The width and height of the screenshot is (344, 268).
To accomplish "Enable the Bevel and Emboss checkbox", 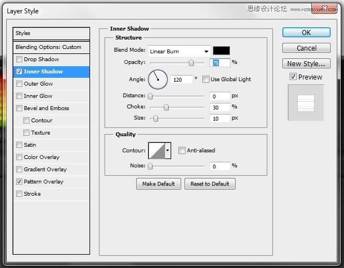I will click(x=19, y=108).
